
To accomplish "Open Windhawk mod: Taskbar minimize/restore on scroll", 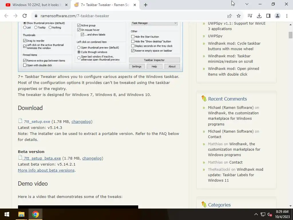I will pos(230,58).
